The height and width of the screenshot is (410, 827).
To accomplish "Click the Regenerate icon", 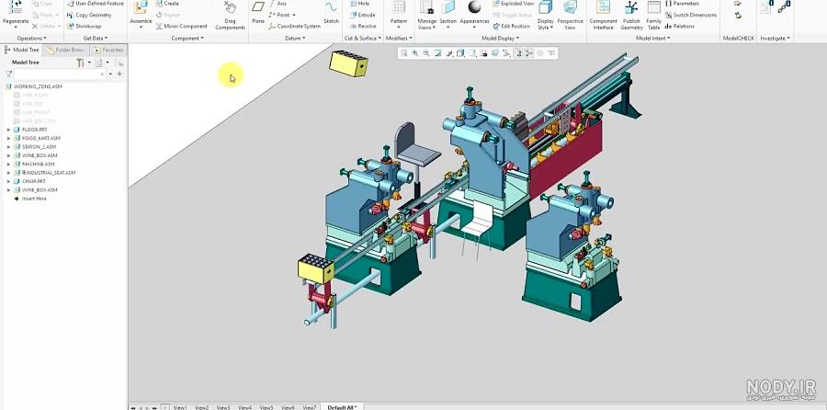I will (x=16, y=7).
